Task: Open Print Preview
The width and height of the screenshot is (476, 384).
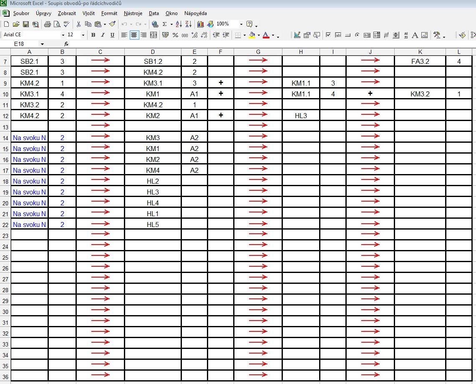Action: pos(57,24)
